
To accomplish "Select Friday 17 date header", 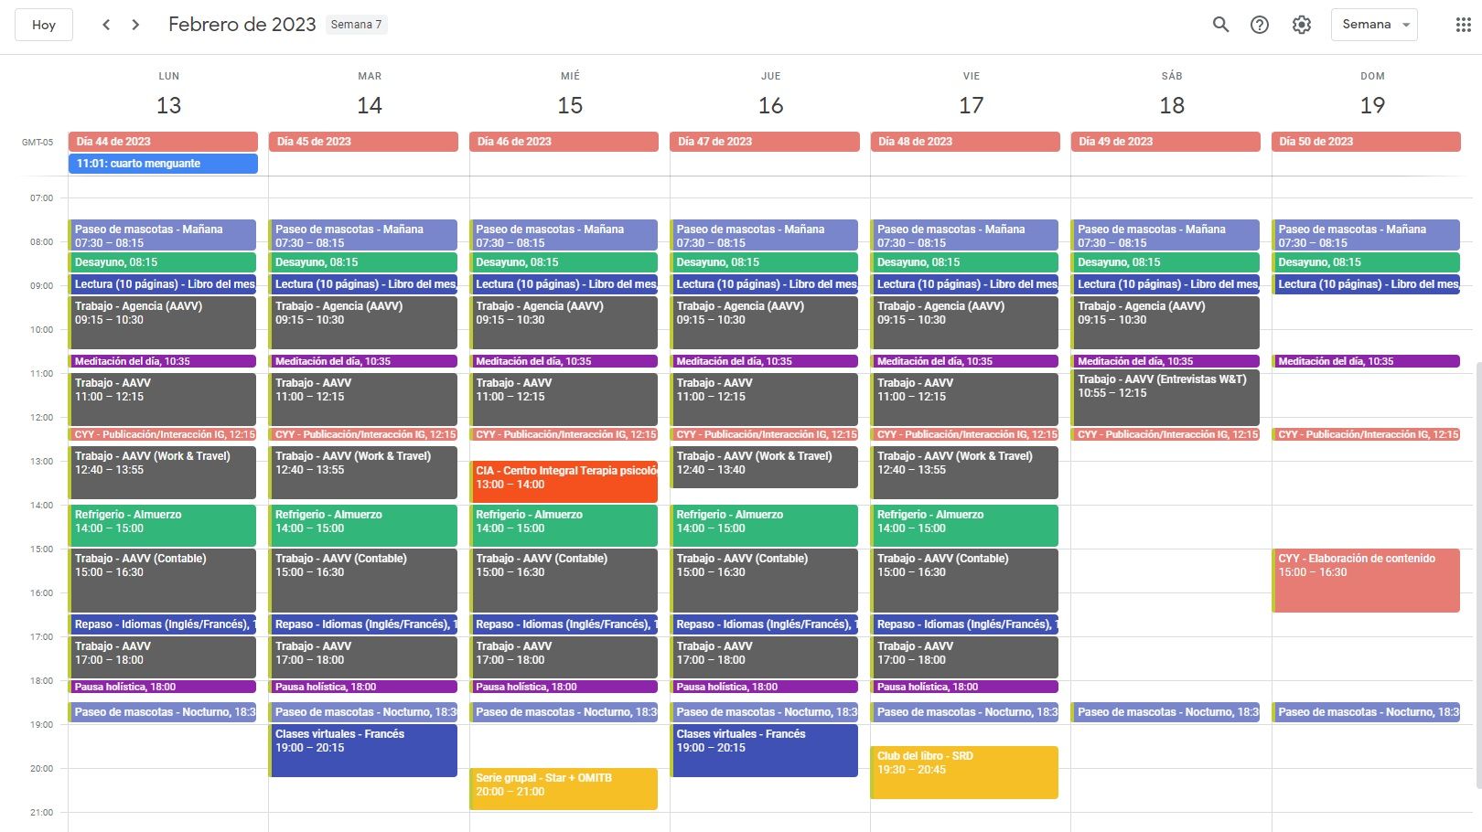I will pos(972,105).
